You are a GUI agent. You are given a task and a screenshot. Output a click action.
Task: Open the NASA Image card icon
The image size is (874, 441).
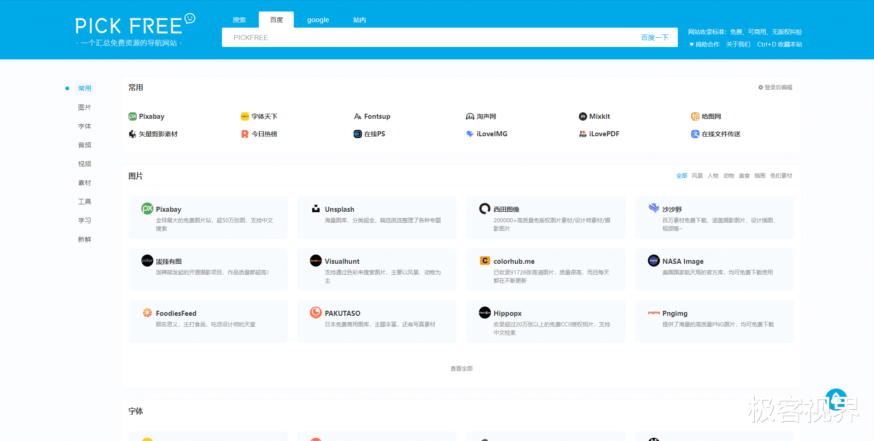[653, 260]
